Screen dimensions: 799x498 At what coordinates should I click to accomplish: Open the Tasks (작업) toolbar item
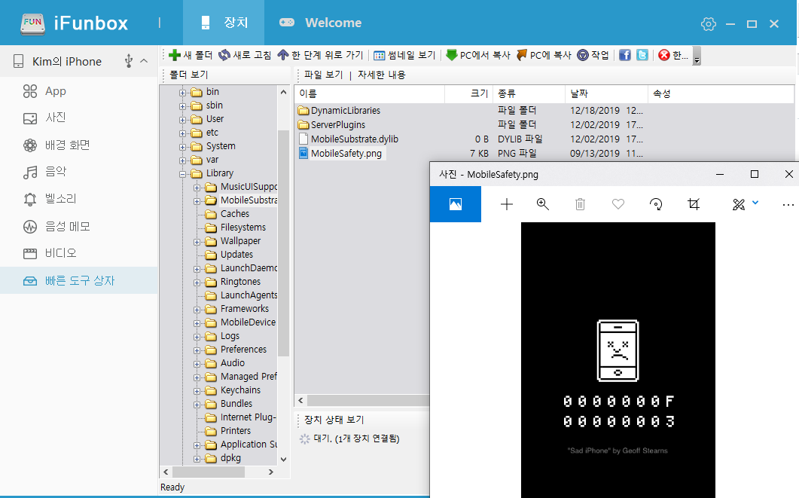click(x=593, y=55)
